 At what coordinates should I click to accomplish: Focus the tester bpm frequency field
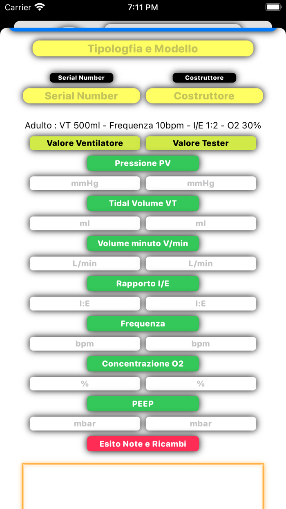pos(201,344)
